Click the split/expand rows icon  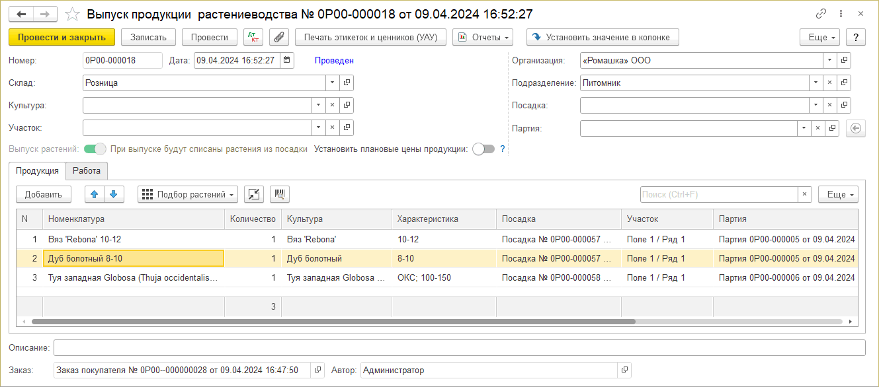tap(254, 194)
